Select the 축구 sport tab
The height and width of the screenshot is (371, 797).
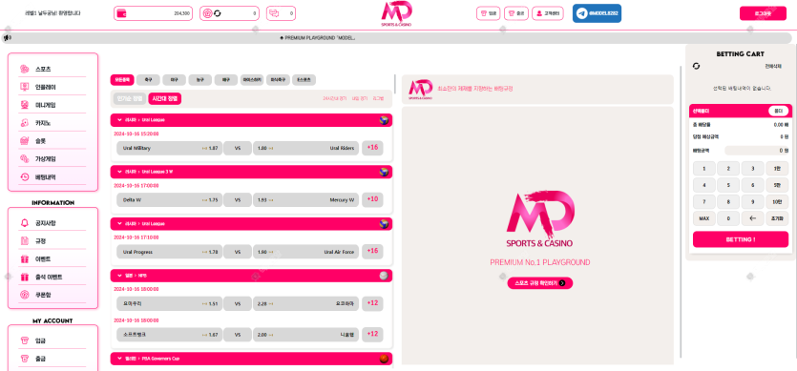(x=148, y=80)
